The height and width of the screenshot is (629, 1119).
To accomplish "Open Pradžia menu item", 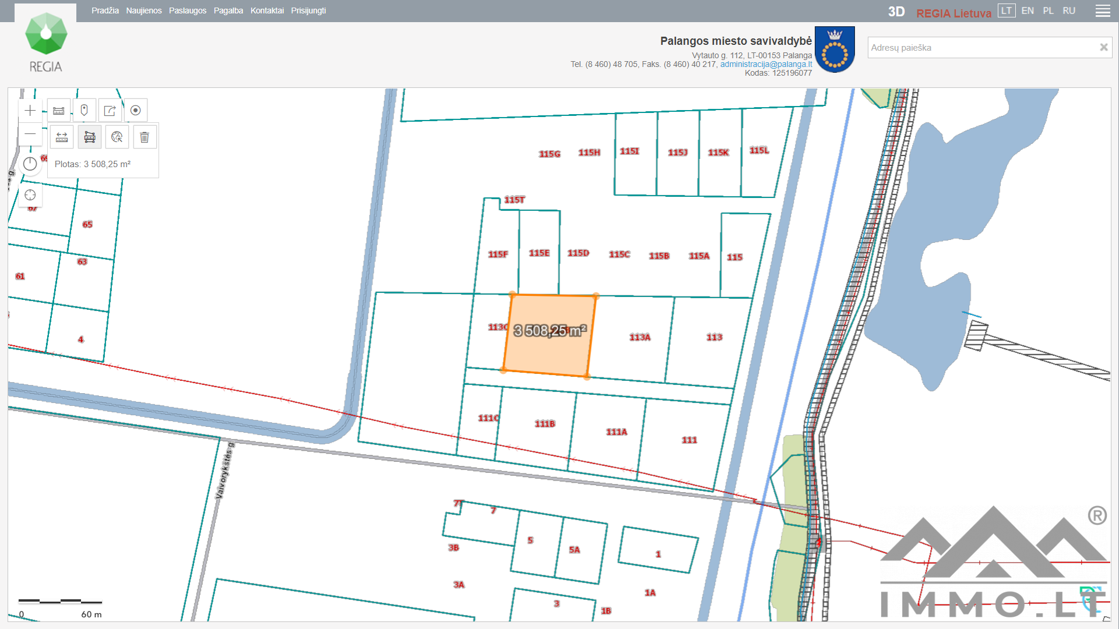I will tap(105, 10).
